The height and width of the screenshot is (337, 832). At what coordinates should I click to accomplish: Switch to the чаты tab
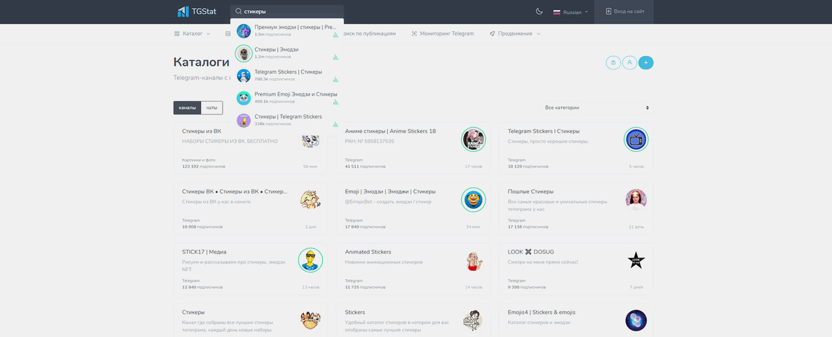coord(212,107)
